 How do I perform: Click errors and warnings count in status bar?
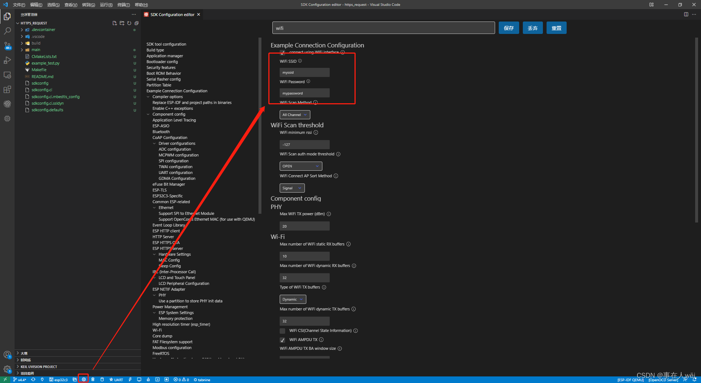point(181,379)
